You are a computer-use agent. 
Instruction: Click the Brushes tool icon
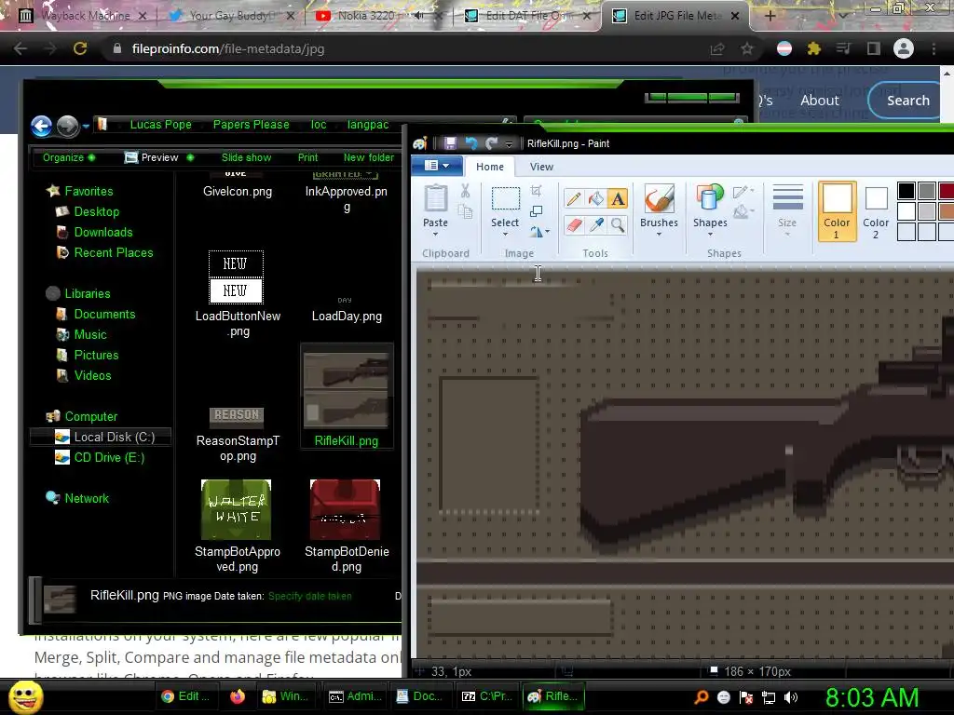(x=659, y=199)
